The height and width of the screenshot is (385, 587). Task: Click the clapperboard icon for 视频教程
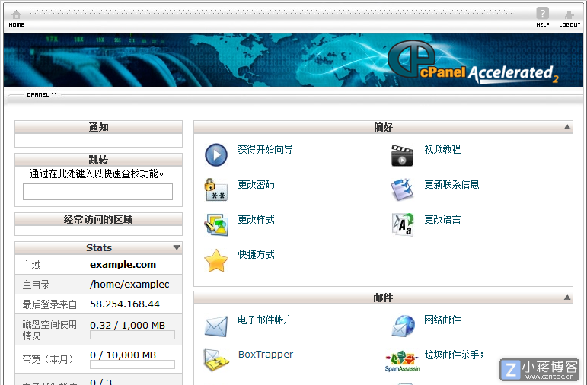tap(402, 155)
